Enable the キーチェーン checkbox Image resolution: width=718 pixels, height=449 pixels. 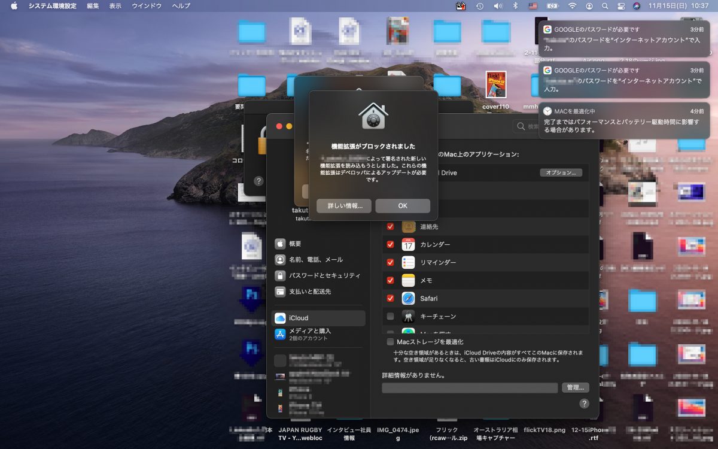390,316
